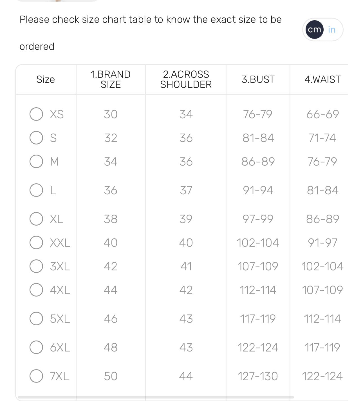The height and width of the screenshot is (407, 363).
Task: Select the 5XL size option
Action: [x=36, y=319]
